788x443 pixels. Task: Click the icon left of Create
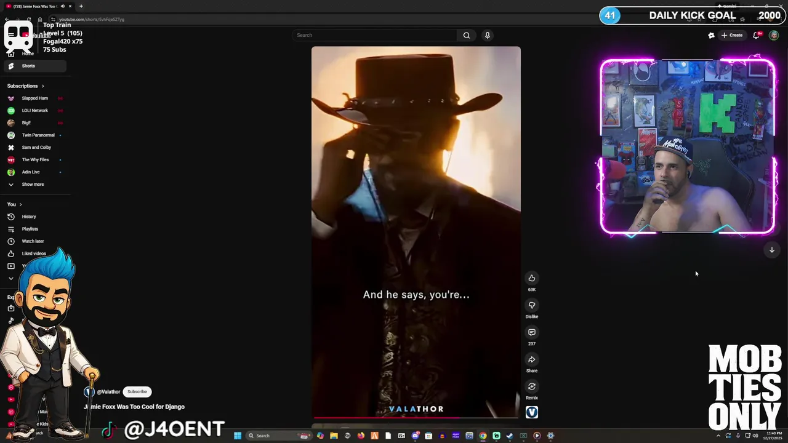(x=711, y=35)
